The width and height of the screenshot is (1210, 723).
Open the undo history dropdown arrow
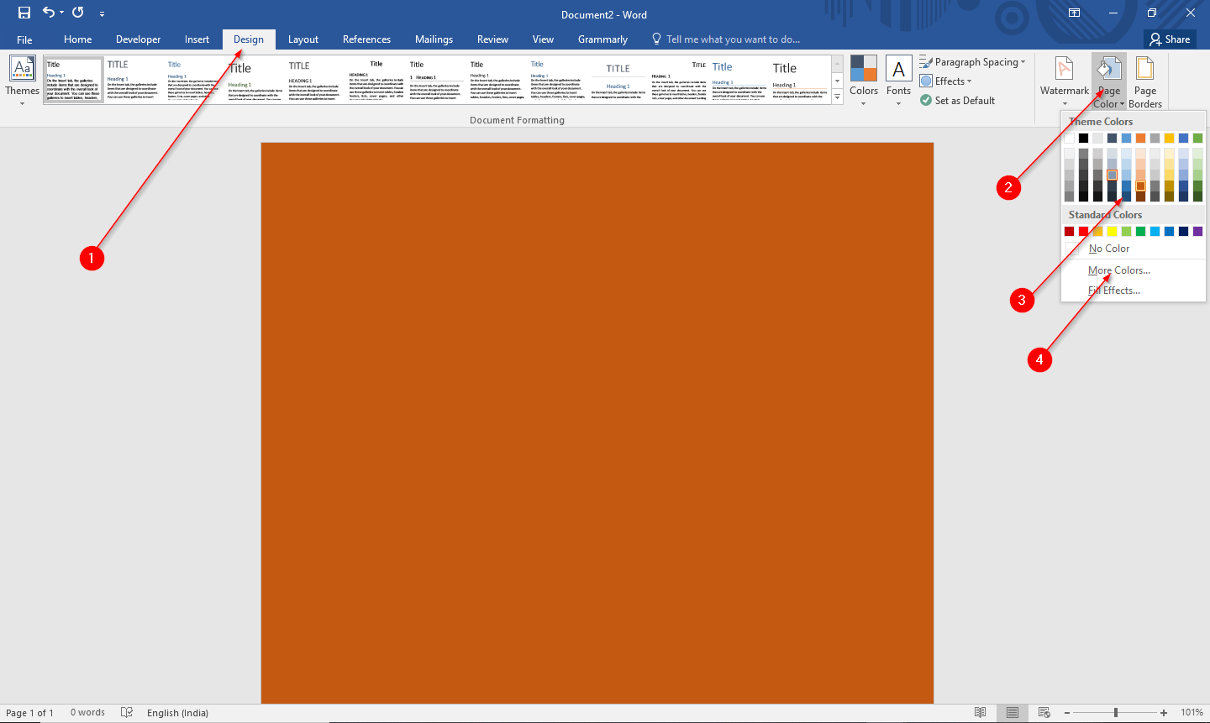point(61,13)
